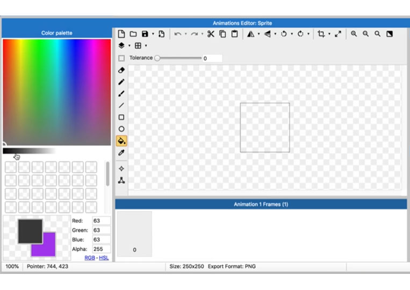Select the Brush tool
The width and height of the screenshot is (410, 290).
click(x=121, y=94)
